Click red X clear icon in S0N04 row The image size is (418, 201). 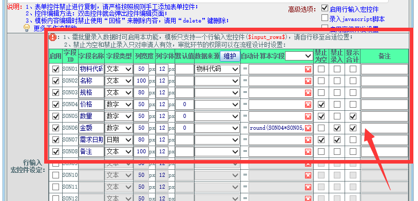tap(308, 105)
